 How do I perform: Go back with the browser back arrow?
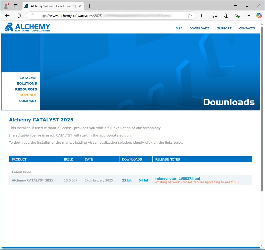point(7,16)
